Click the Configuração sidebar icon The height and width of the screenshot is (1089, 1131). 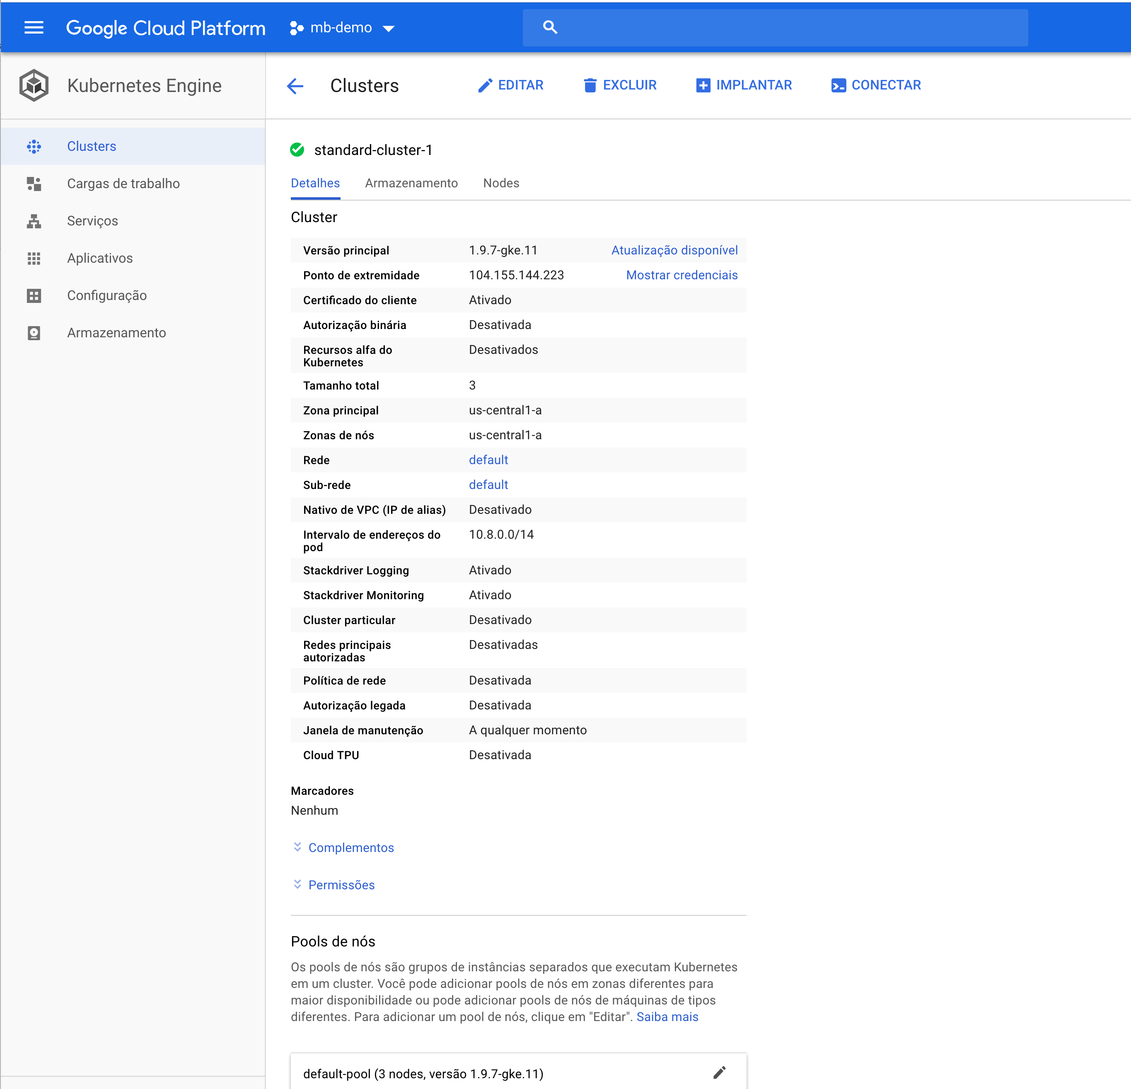click(34, 295)
